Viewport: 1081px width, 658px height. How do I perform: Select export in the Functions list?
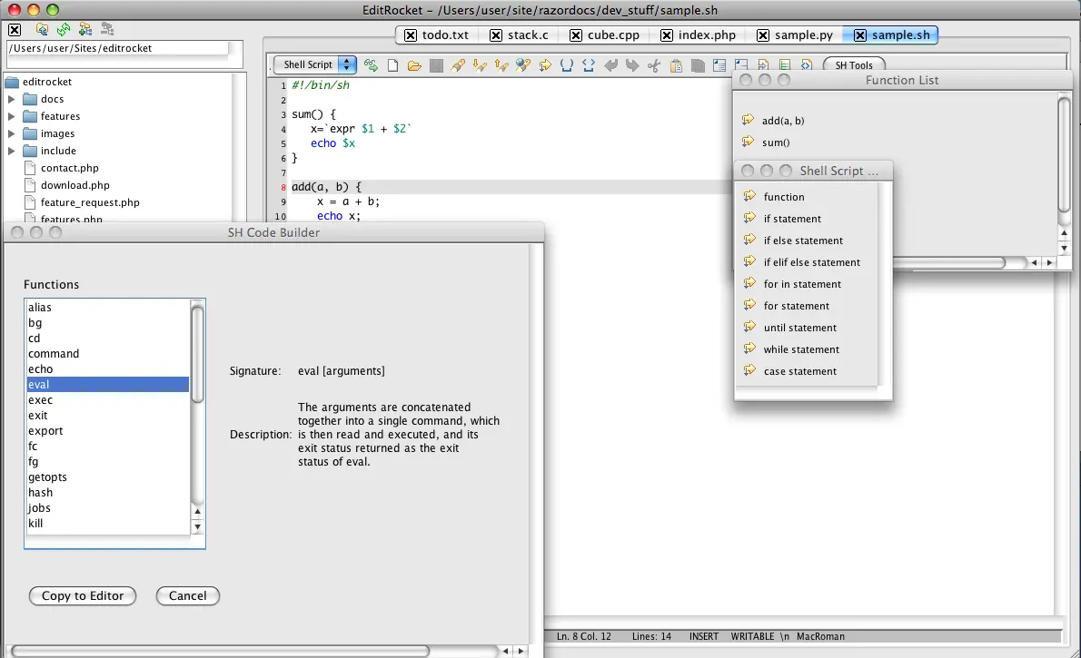tap(107, 431)
